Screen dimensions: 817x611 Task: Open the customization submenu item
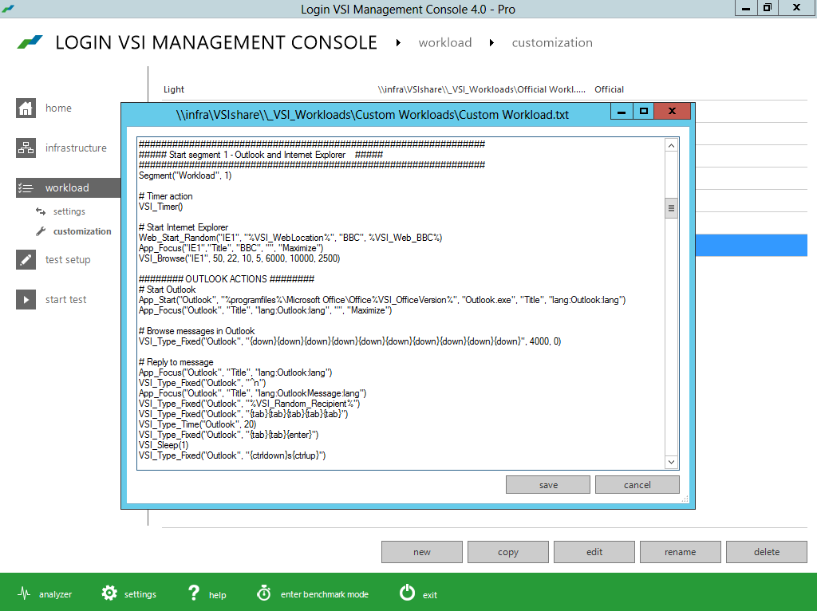point(81,231)
